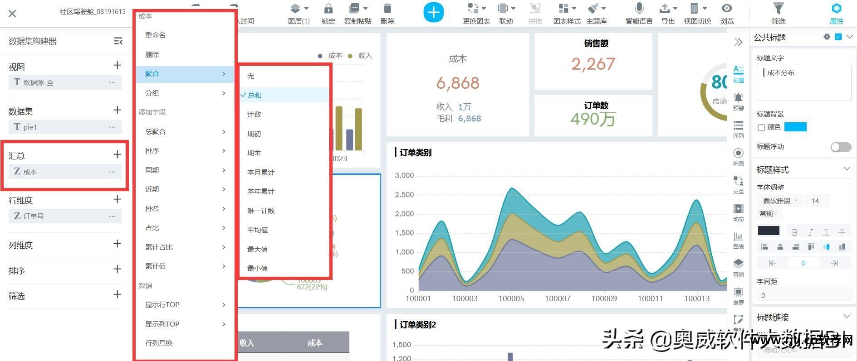Click the 字间距 value field
This screenshot has width=857, height=361.
point(803,295)
